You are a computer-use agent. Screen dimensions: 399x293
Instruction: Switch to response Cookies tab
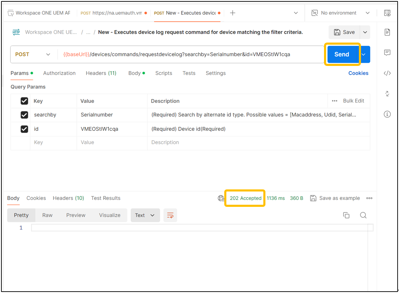coord(36,198)
